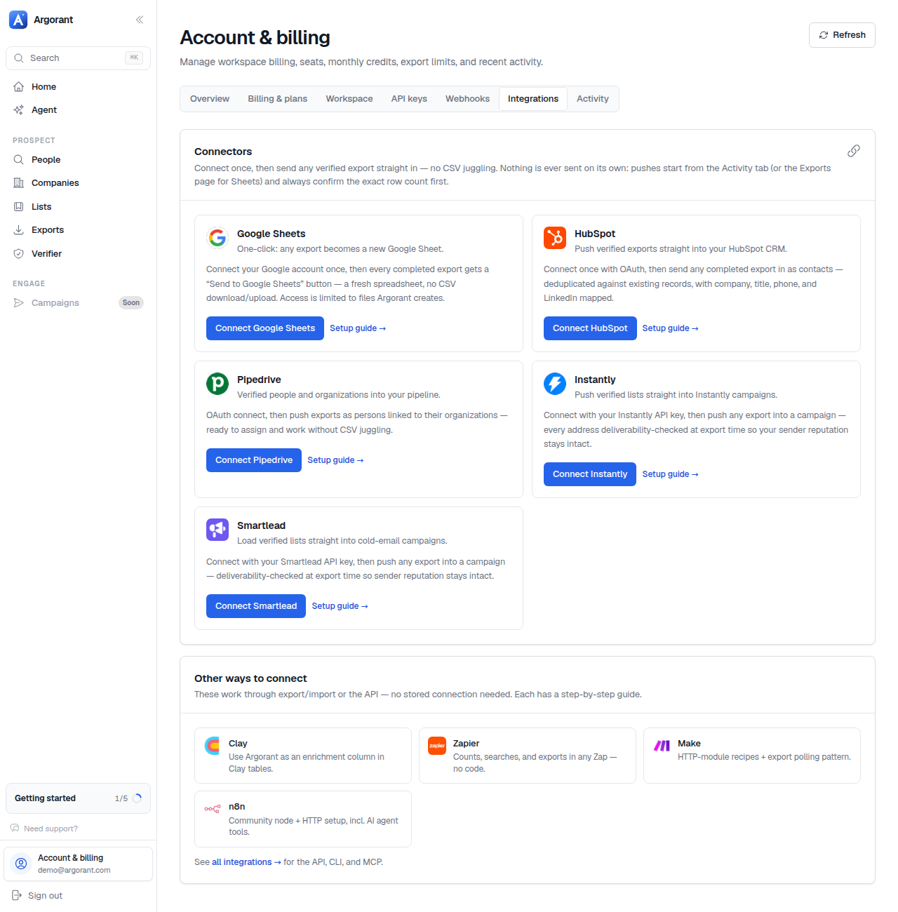The width and height of the screenshot is (898, 912).
Task: Click the Refresh button
Action: (x=842, y=35)
